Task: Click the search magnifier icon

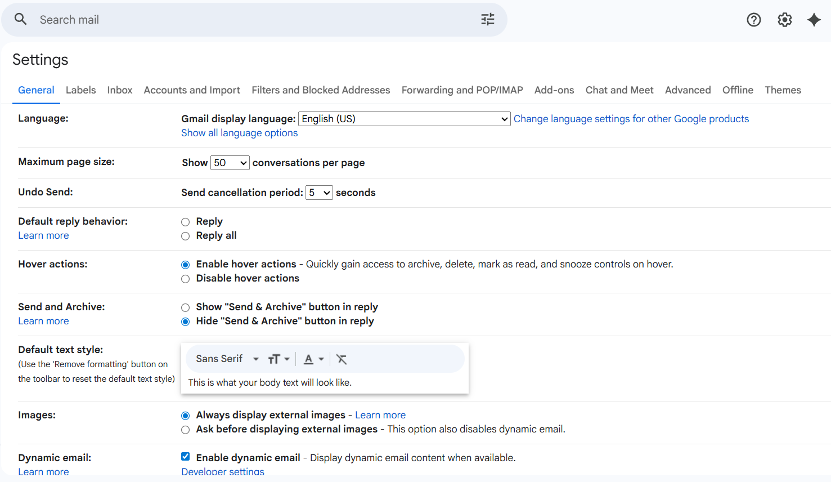Action: point(20,19)
